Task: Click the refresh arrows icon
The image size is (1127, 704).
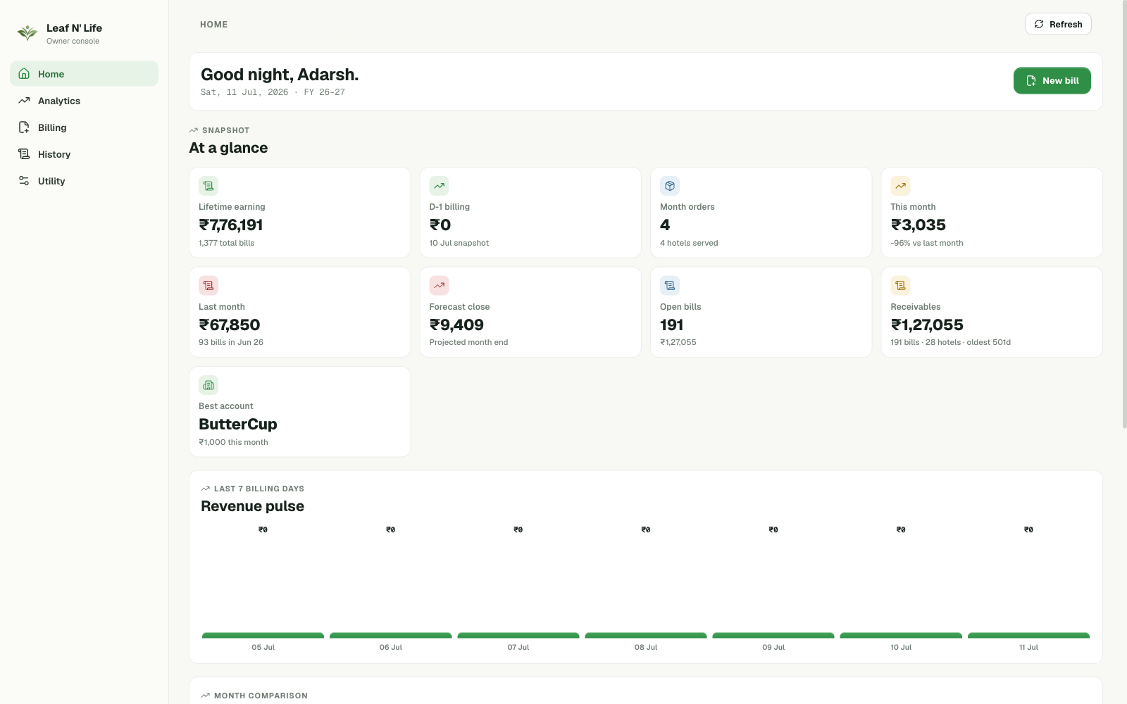Action: 1039,24
